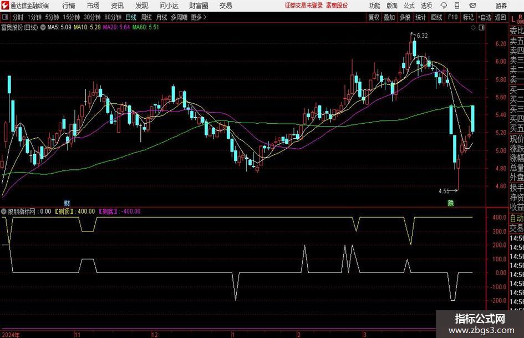Click the 叠加 overlay button
524x338 pixels.
pos(389,17)
